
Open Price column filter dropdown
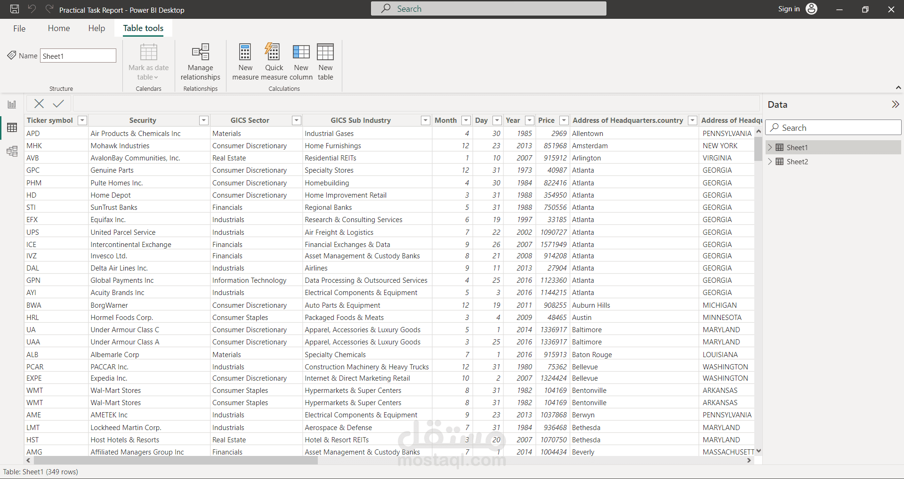click(x=564, y=120)
